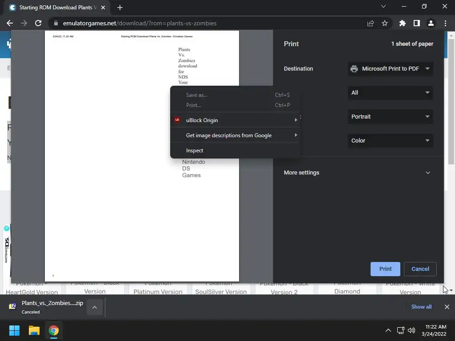Open the layout dropdown showing Portrait
The width and height of the screenshot is (455, 341).
tap(390, 117)
